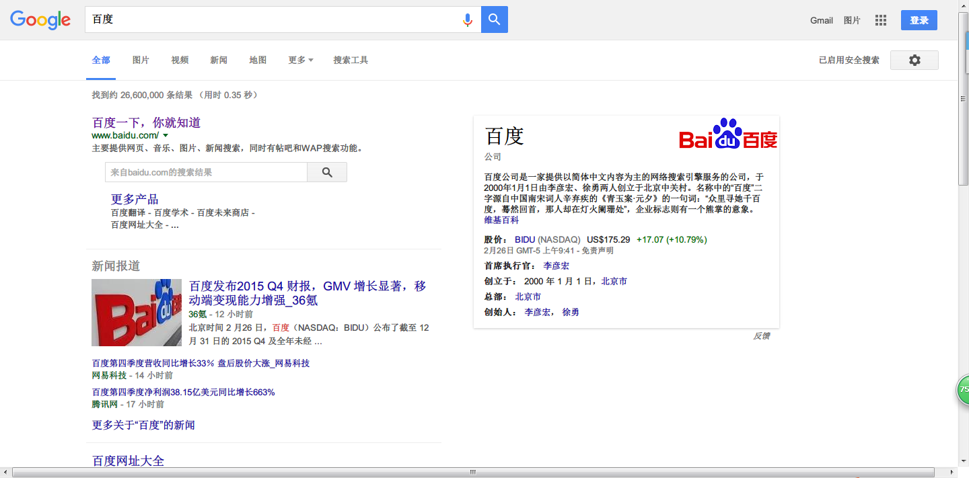Image resolution: width=969 pixels, height=478 pixels.
Task: Open bottom result 百度网址大全
Action: [x=128, y=461]
